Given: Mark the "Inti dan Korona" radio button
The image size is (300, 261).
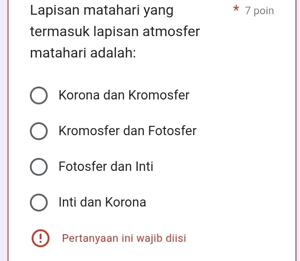Looking at the screenshot, I should (x=39, y=203).
